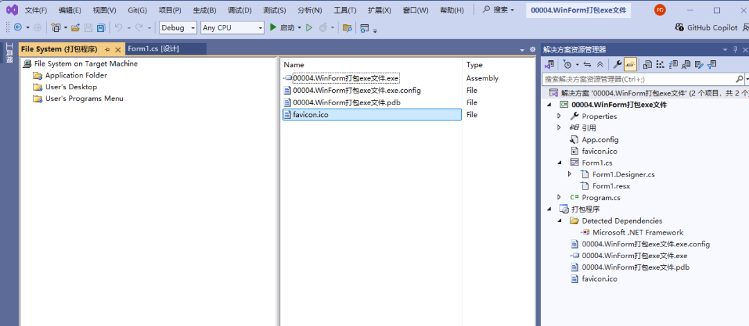
Task: Click the open file folder icon
Action: coord(76,28)
